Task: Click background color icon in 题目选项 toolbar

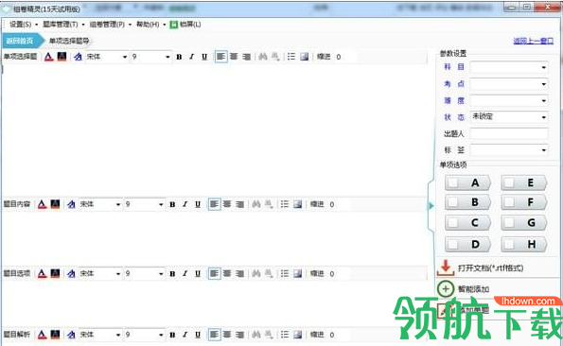Action: coord(55,273)
